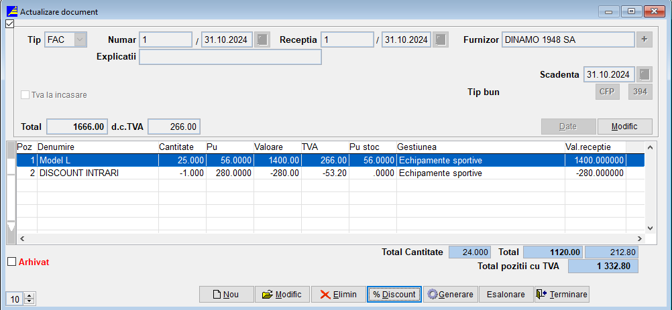Enable Tva la incasare checkbox
The image size is (672, 310).
click(26, 95)
